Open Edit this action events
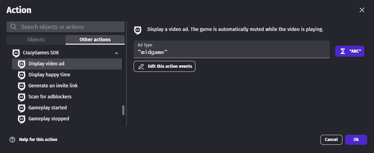Screen dimensions: 374x153 click(x=165, y=66)
